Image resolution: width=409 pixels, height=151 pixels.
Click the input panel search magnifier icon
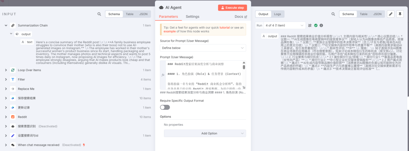tap(99, 14)
